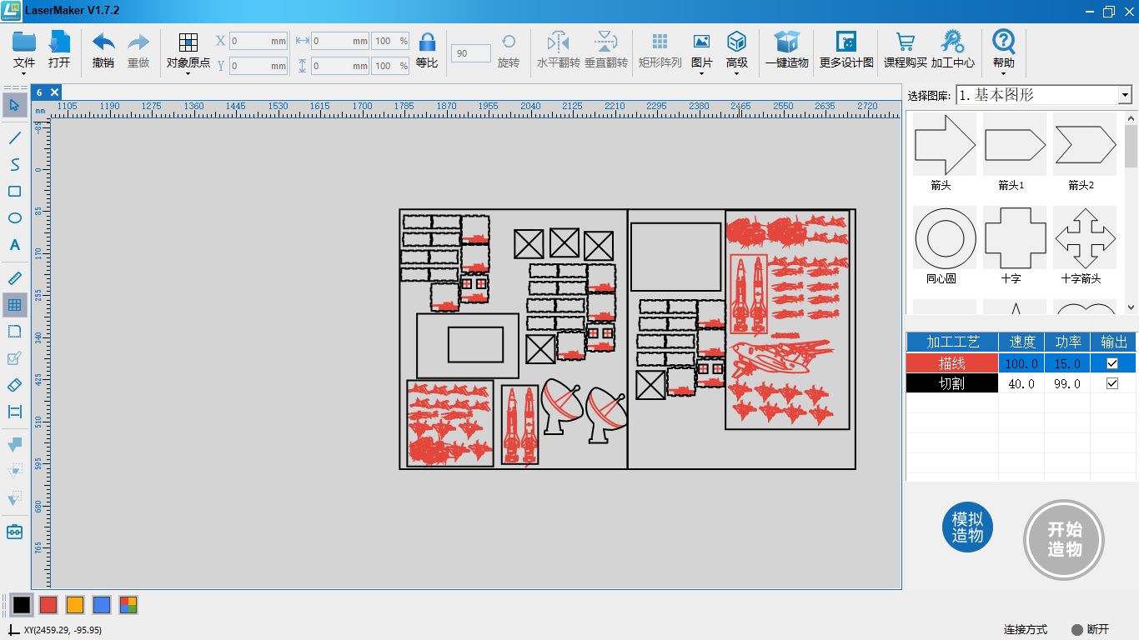The image size is (1139, 640).
Task: Click the 开始造物 start button
Action: [1064, 539]
